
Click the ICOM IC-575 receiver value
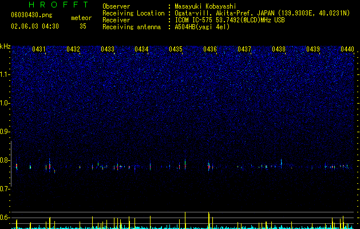tap(230, 20)
